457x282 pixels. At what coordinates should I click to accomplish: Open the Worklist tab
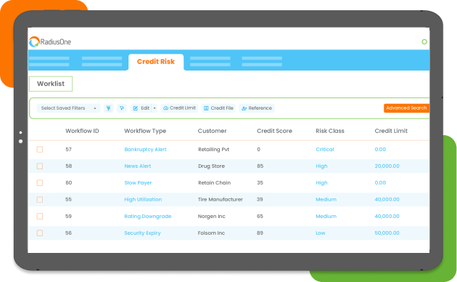[51, 84]
